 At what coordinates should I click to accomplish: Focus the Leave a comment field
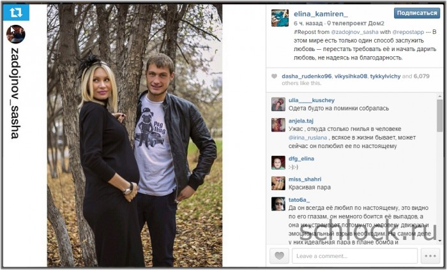coord(354,256)
